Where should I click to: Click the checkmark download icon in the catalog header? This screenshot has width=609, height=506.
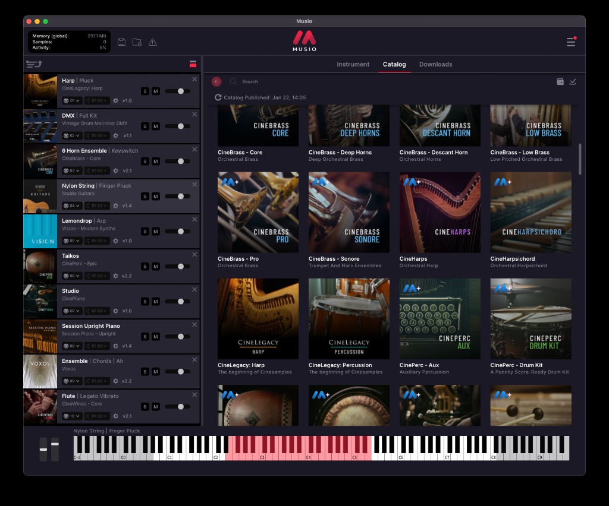(573, 81)
